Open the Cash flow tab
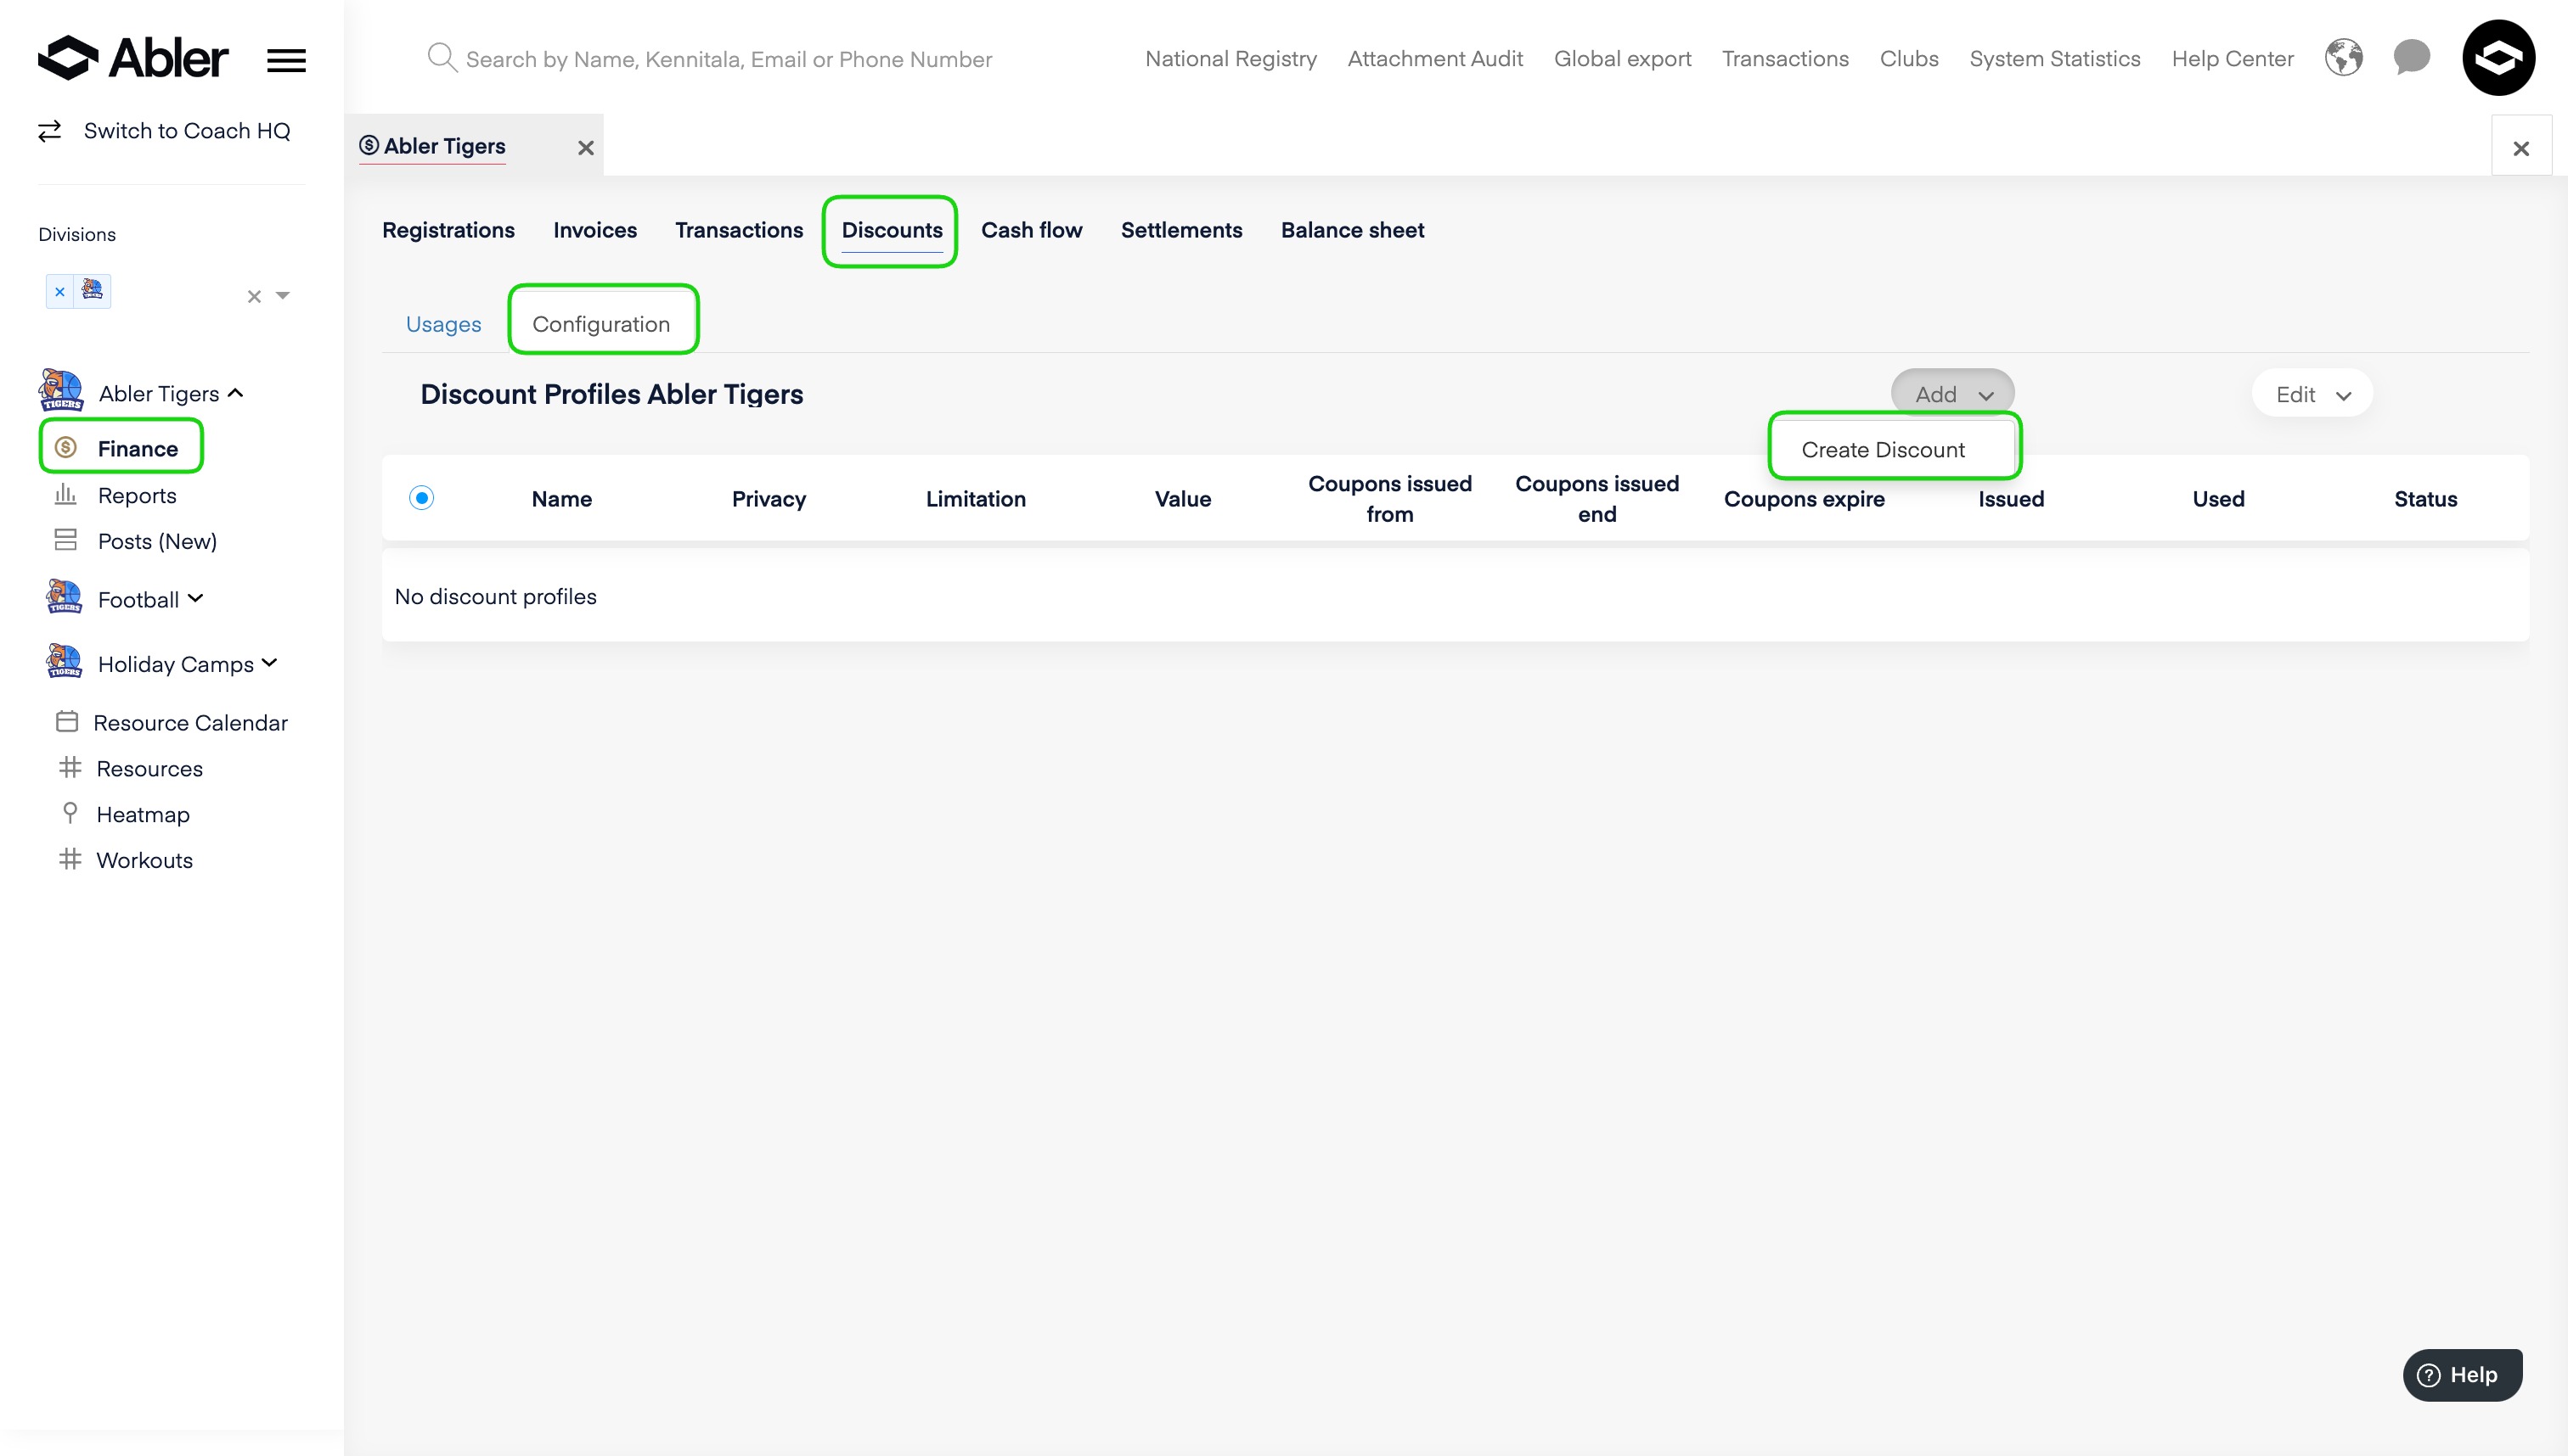The image size is (2568, 1456). coord(1031,230)
